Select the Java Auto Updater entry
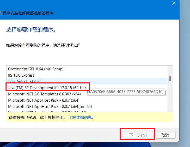190x147 pixels. pos(24,81)
